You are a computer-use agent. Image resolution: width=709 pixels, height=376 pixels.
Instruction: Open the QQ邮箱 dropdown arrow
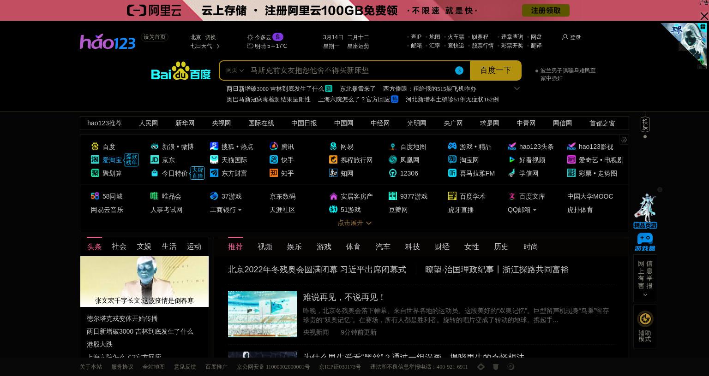click(535, 210)
